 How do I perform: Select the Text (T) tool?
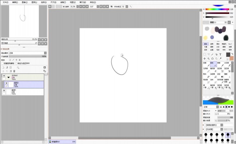pyautogui.click(x=220, y=54)
